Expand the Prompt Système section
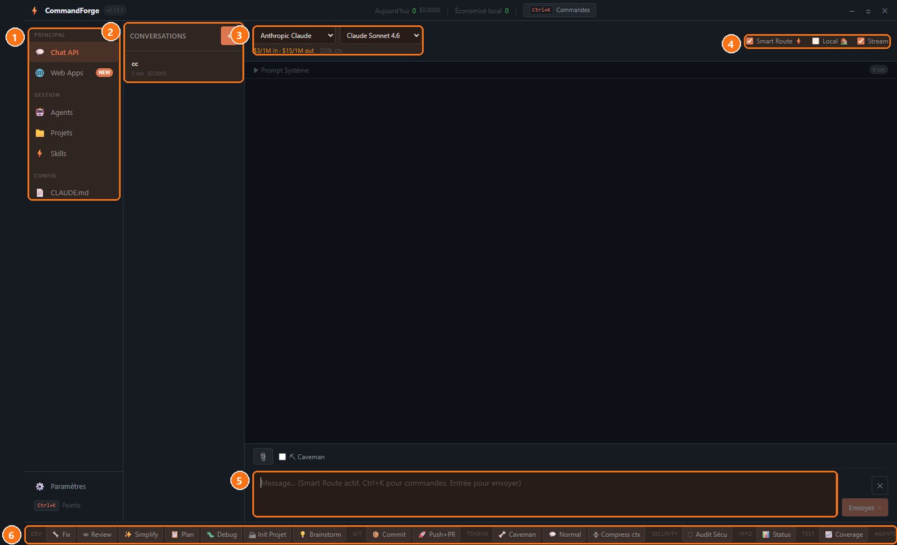Image resolution: width=897 pixels, height=545 pixels. (x=281, y=70)
